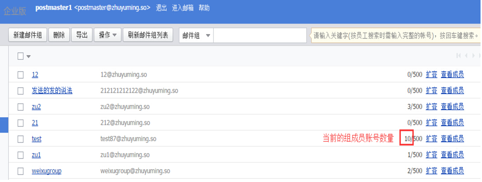Toggle the select-all checkbox in list header
Screen dimensions: 482x182
21,56
